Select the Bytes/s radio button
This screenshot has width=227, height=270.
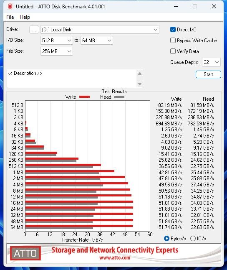point(166,239)
